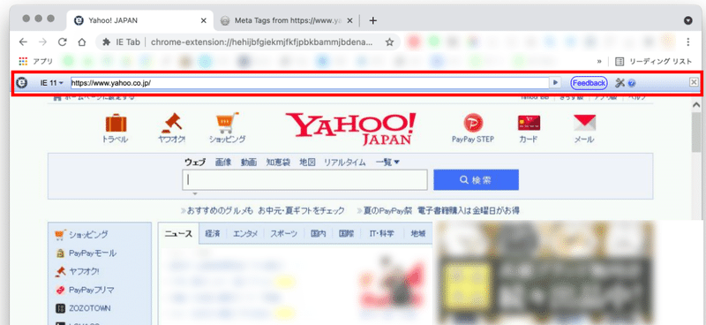Select the 経済 news tab
This screenshot has width=706, height=325.
click(x=212, y=233)
